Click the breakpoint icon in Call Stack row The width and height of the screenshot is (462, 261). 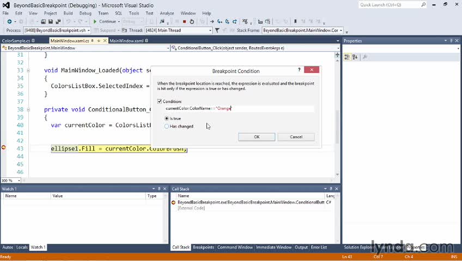(173, 202)
